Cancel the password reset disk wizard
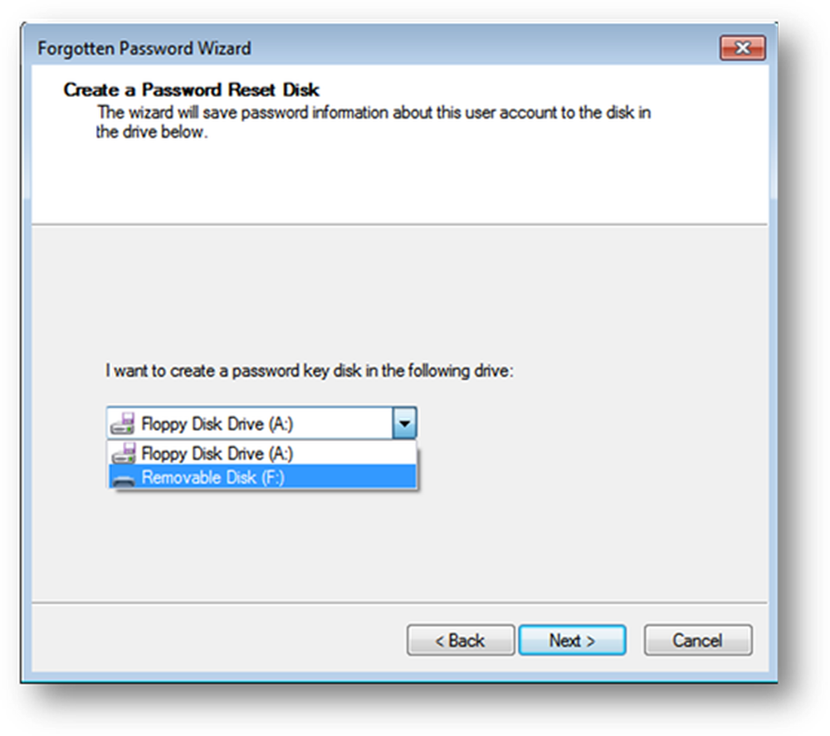 click(x=697, y=641)
